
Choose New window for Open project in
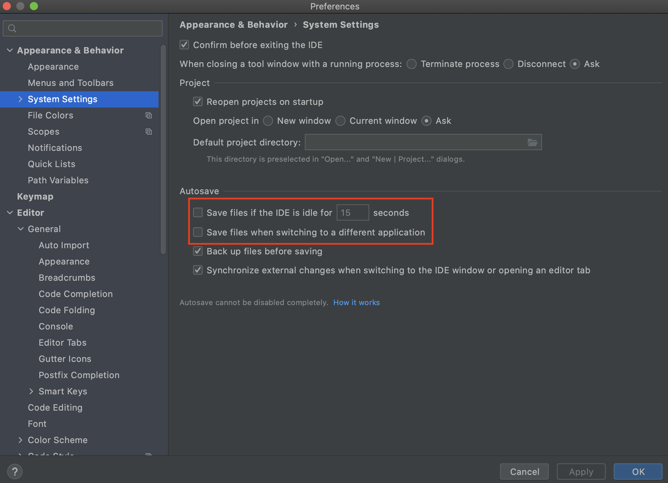[268, 121]
